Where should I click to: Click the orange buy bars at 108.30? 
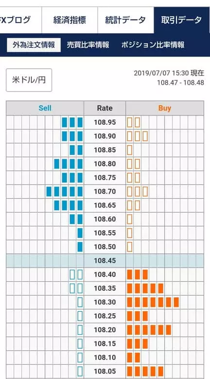153,302
